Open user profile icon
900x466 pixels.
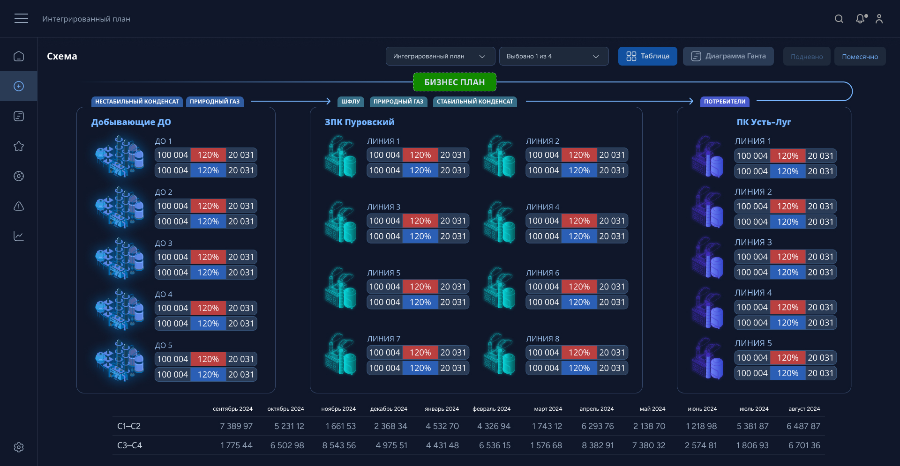click(879, 19)
